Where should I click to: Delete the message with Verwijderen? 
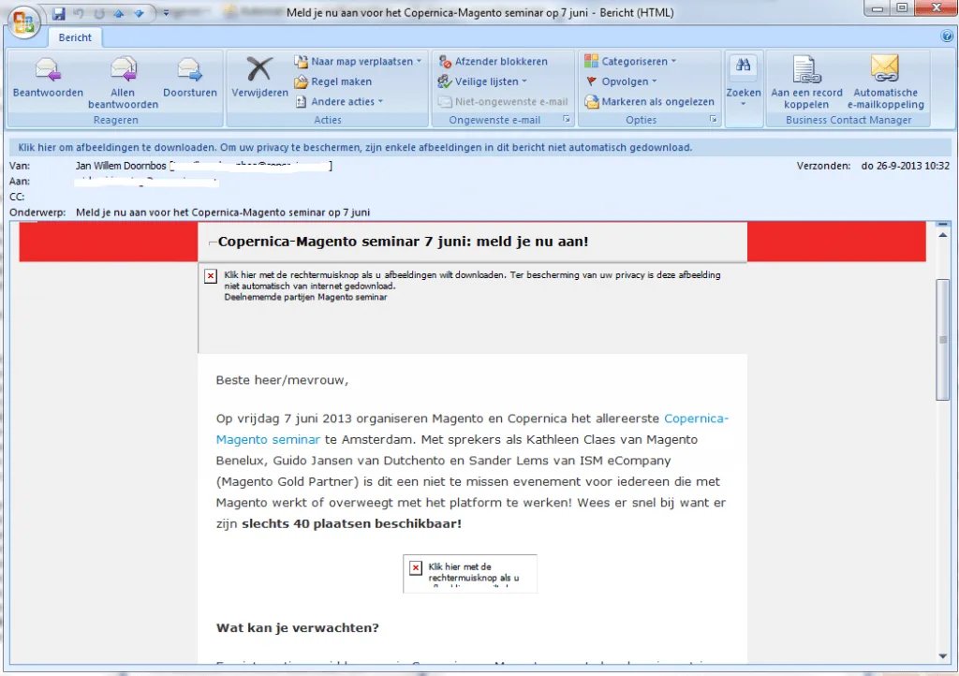pos(259,77)
